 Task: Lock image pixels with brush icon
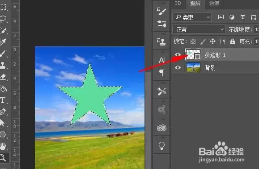203,41
